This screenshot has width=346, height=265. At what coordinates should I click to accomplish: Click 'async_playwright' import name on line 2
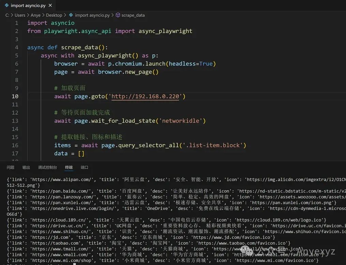[165, 31]
